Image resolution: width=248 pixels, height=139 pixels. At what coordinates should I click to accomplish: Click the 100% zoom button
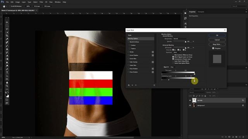coord(28,6)
